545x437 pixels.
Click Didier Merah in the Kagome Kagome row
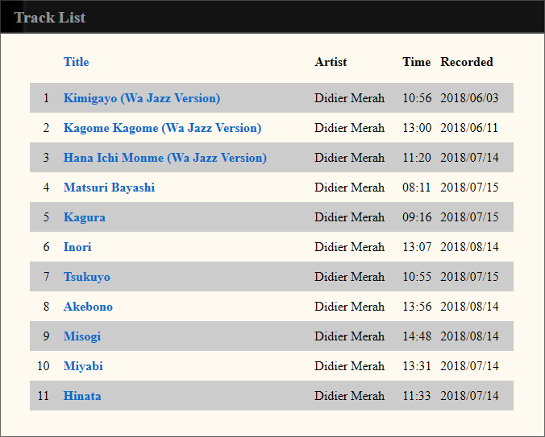[x=349, y=128]
